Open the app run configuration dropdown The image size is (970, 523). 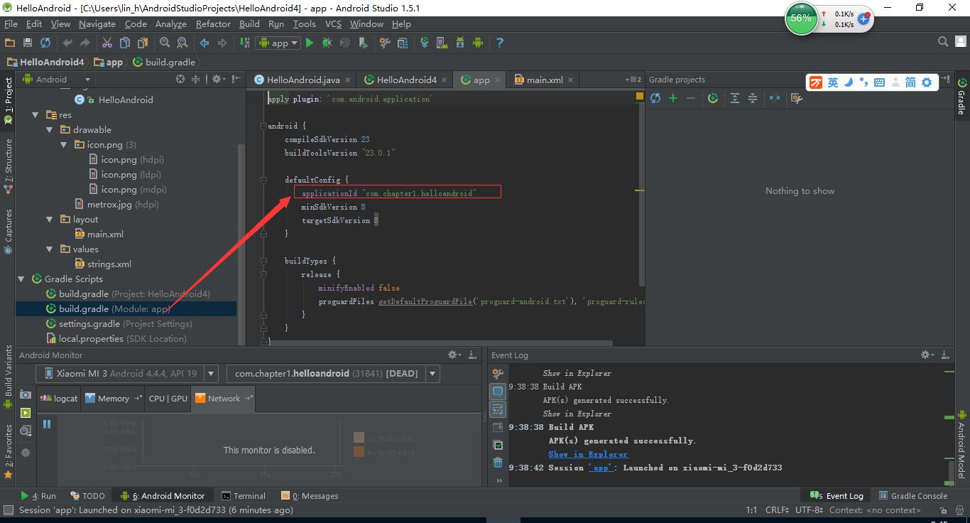coord(278,43)
